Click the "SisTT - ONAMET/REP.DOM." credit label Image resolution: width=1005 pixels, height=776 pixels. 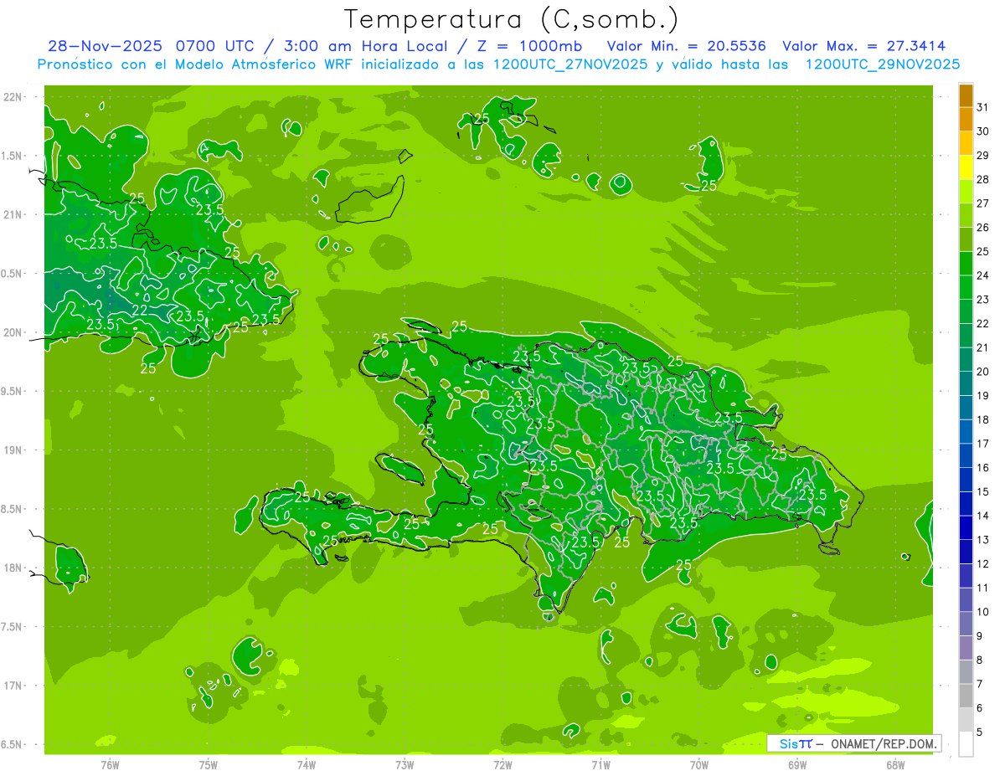(854, 743)
